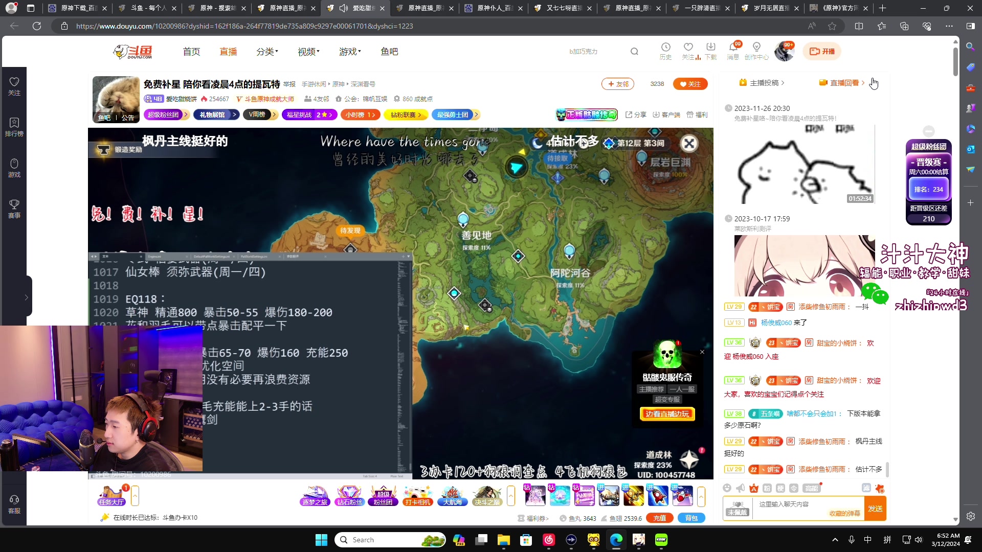Switch to the 原神下载 browser tab

(x=78, y=8)
